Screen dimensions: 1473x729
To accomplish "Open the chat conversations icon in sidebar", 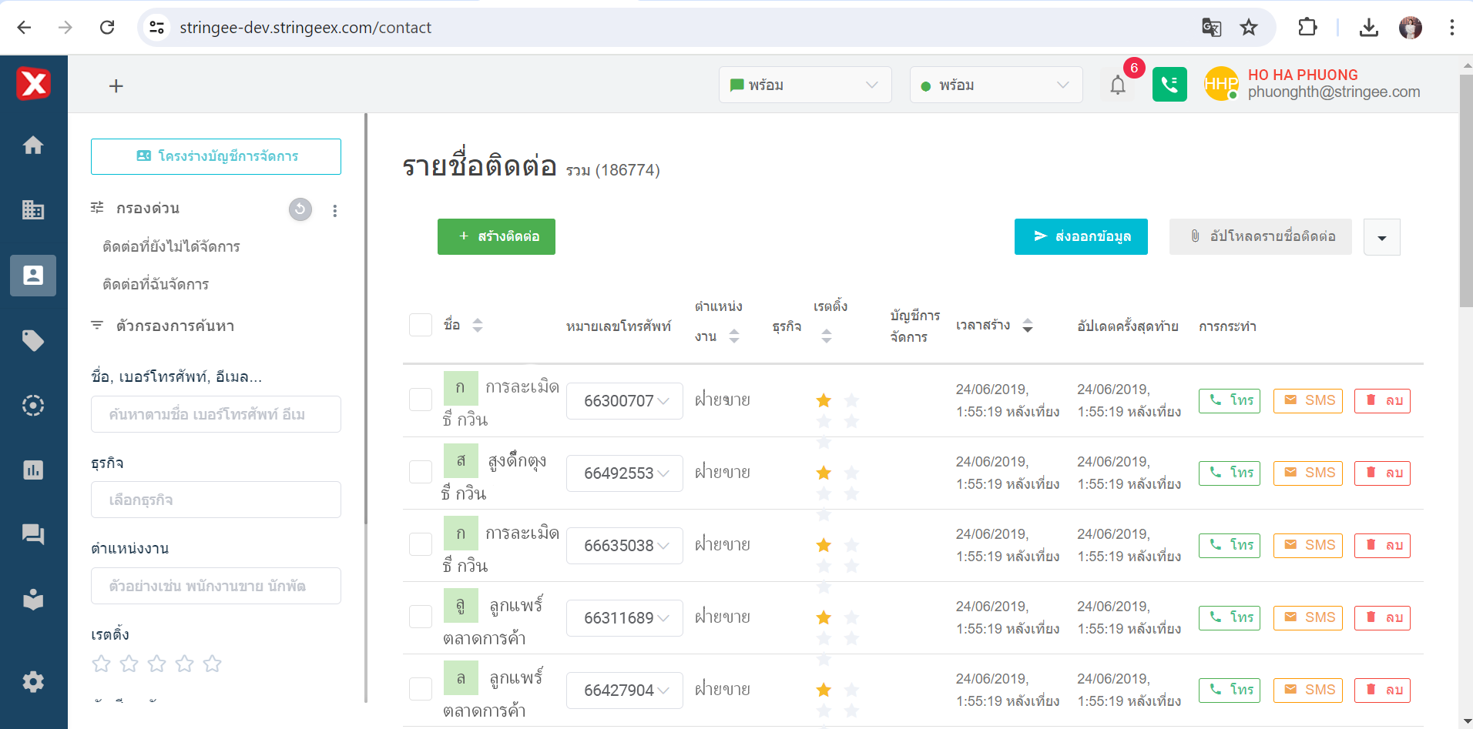I will (x=33, y=534).
